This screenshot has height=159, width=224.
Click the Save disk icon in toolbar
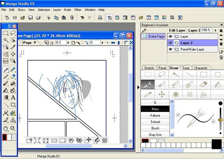30,18
